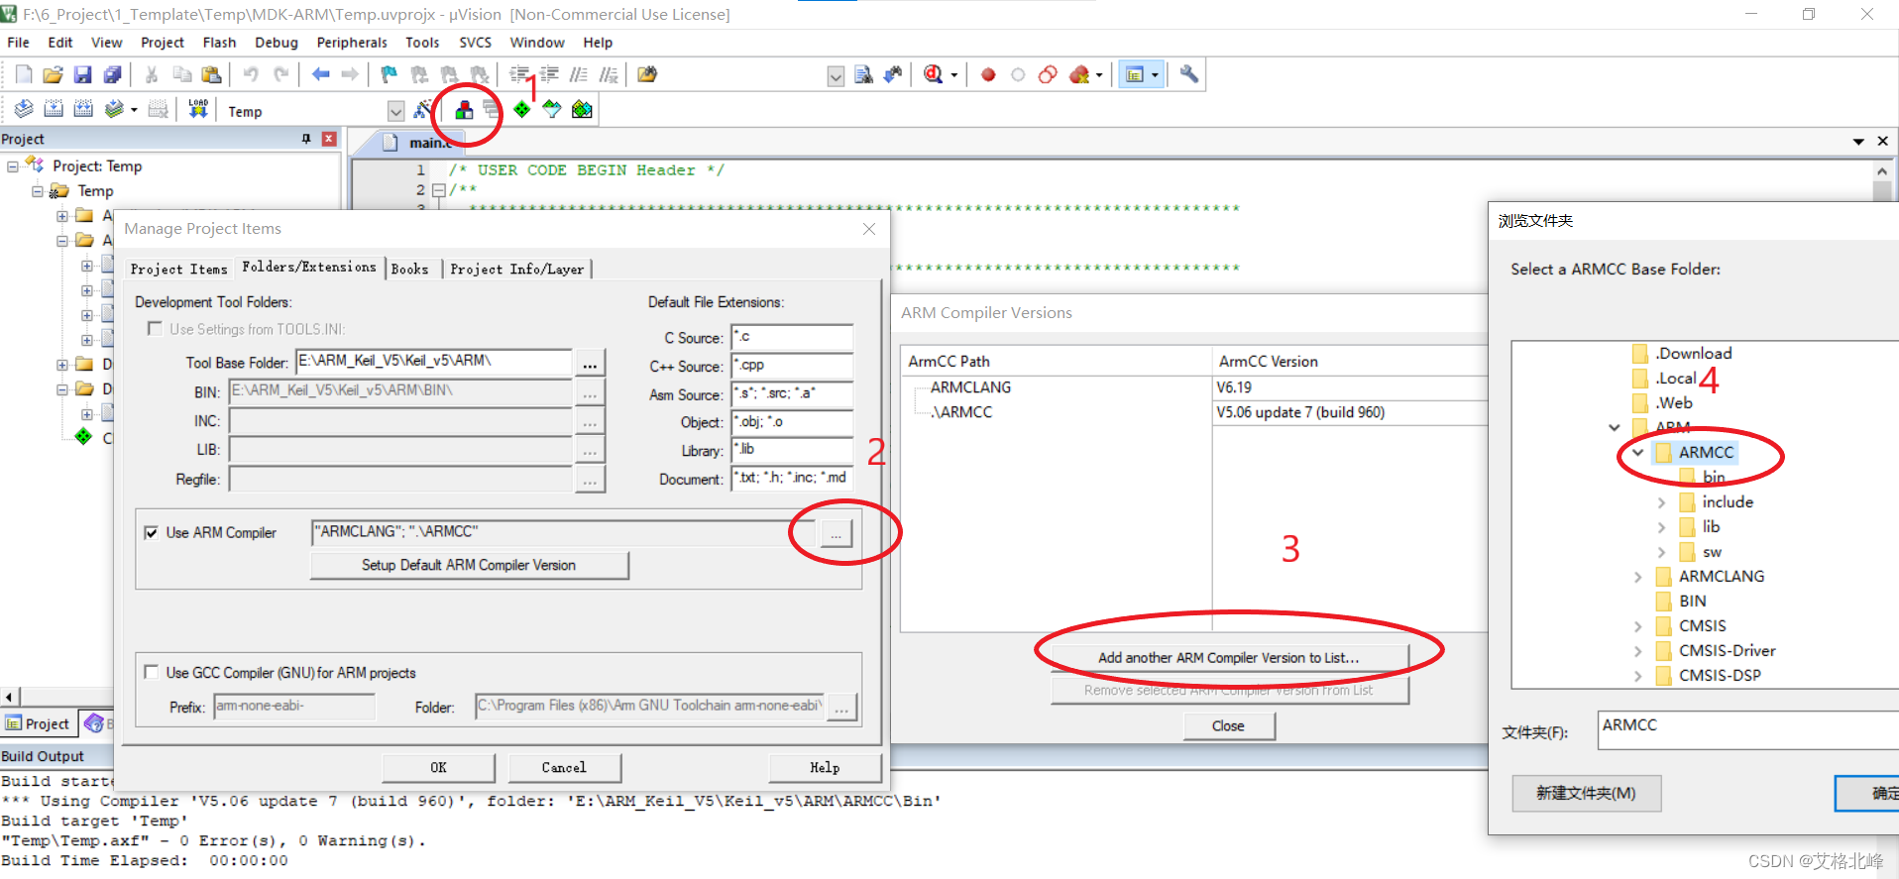The image size is (1899, 879).
Task: Click the Save All icon
Action: (x=112, y=74)
